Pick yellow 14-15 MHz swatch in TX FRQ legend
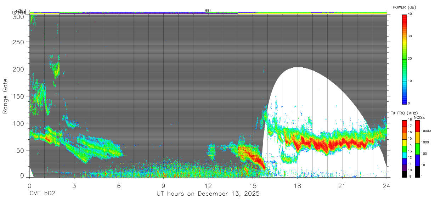 pos(405,143)
